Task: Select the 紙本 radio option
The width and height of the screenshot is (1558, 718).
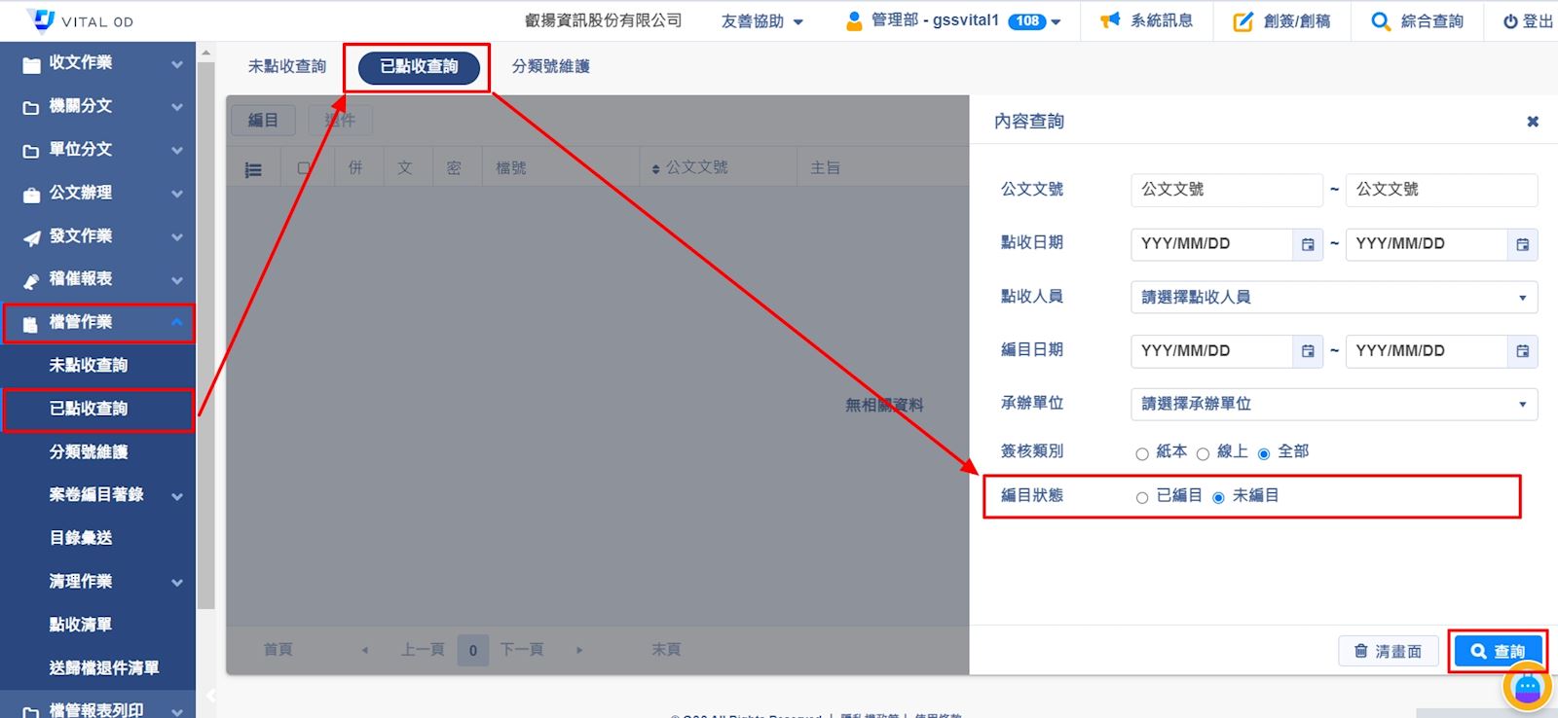Action: point(1142,453)
